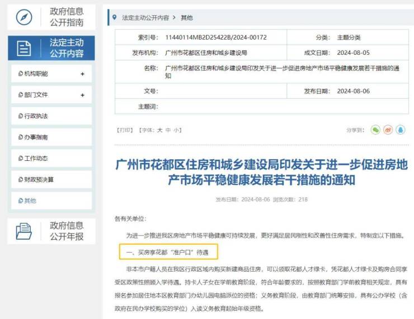Set font size to 大
Viewport: 414px width, 319px height.
[160, 130]
